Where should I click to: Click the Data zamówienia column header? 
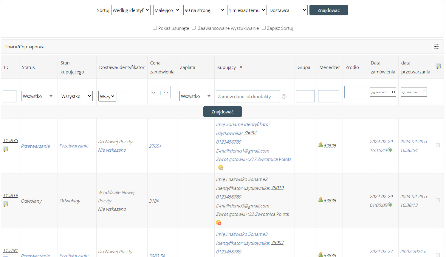383,67
